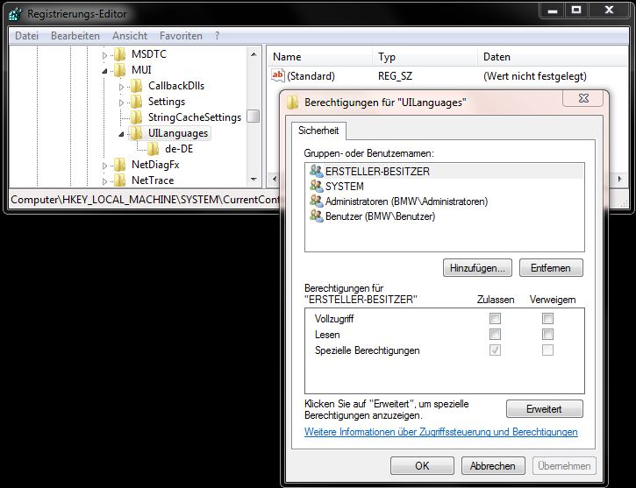The height and width of the screenshot is (488, 636).
Task: Select Administratoren (BMW\Administratoren) entry
Action: coord(445,201)
